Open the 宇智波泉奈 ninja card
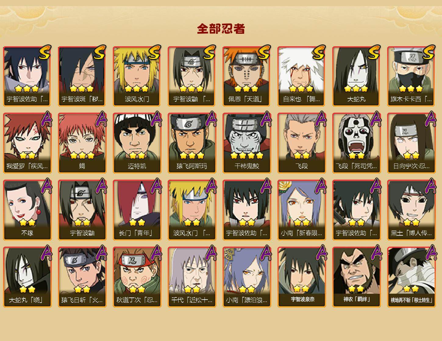Viewport: 442px width, 341px height. point(301,277)
